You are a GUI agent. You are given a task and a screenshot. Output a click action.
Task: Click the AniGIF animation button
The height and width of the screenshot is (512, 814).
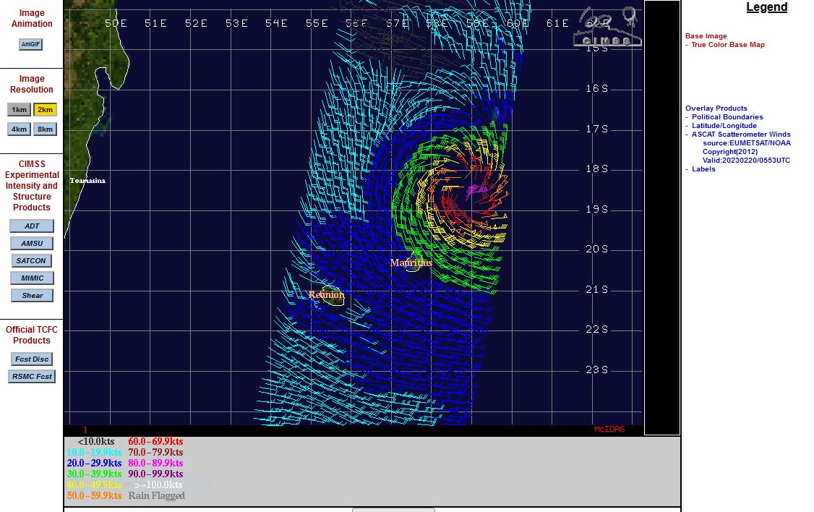[x=30, y=44]
